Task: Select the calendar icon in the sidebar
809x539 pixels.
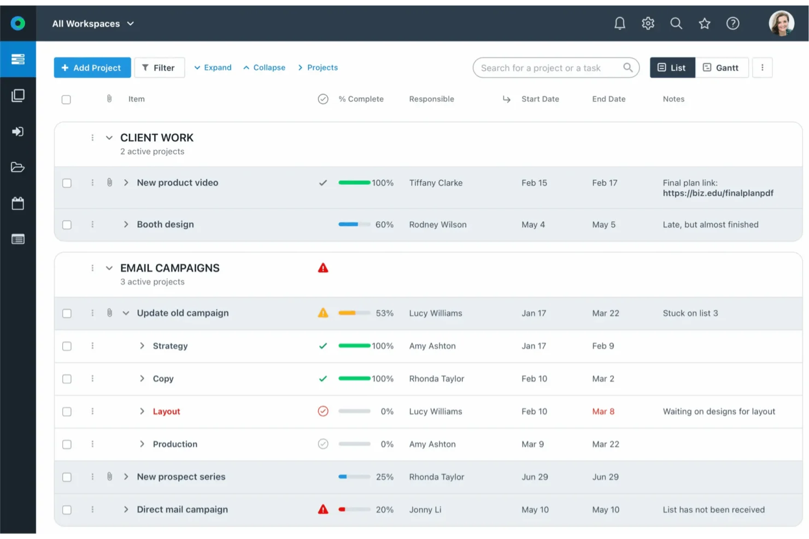Action: click(x=18, y=203)
